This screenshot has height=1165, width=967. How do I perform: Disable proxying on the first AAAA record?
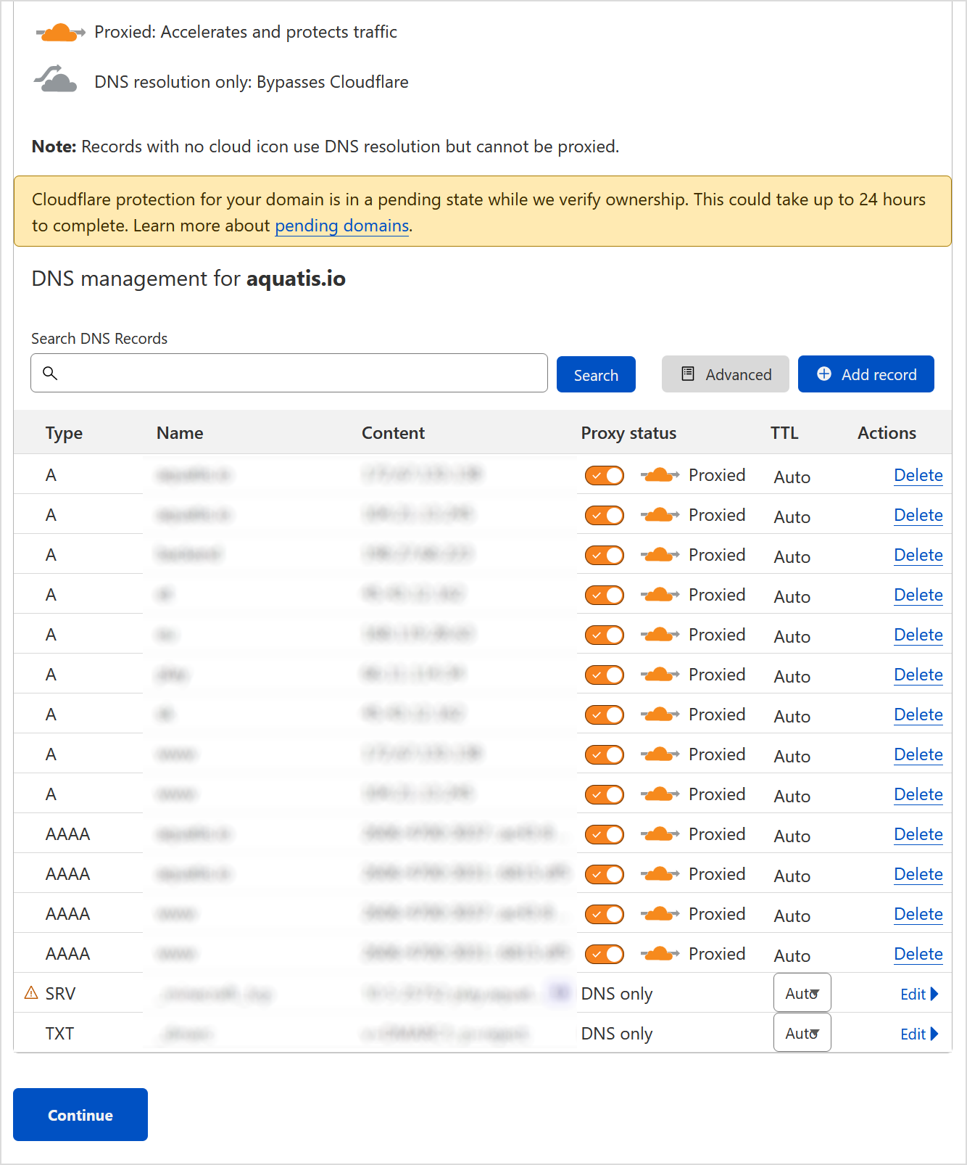coord(605,835)
